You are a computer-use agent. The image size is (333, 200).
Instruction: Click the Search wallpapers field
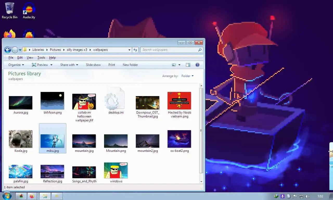(171, 50)
